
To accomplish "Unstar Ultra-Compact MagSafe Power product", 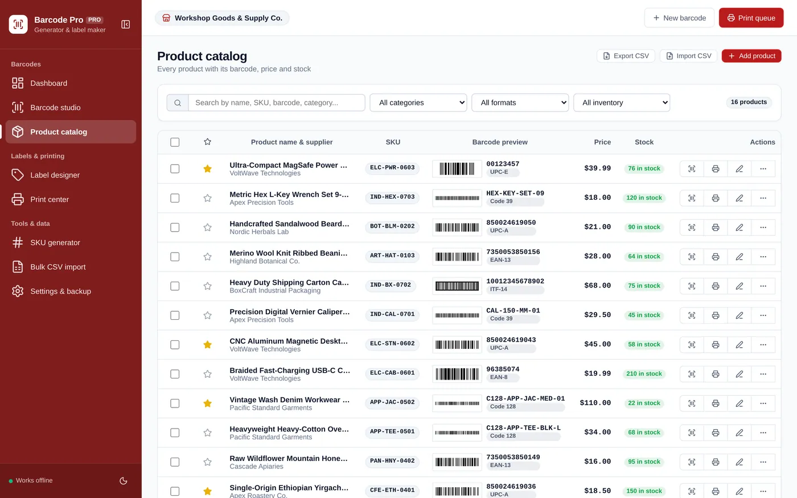I will (x=208, y=168).
